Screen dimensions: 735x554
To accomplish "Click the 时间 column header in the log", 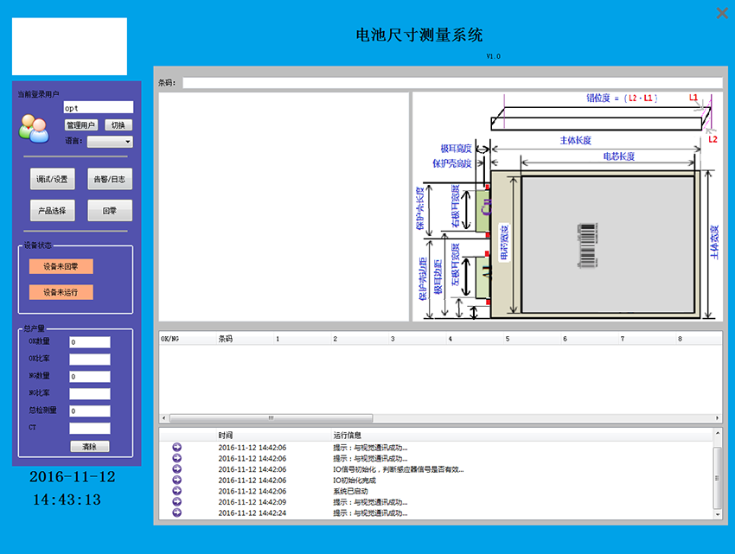I will (x=226, y=435).
